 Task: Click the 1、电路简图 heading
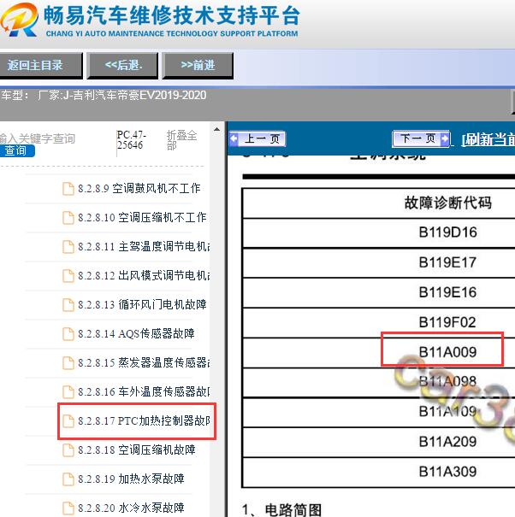(x=281, y=510)
